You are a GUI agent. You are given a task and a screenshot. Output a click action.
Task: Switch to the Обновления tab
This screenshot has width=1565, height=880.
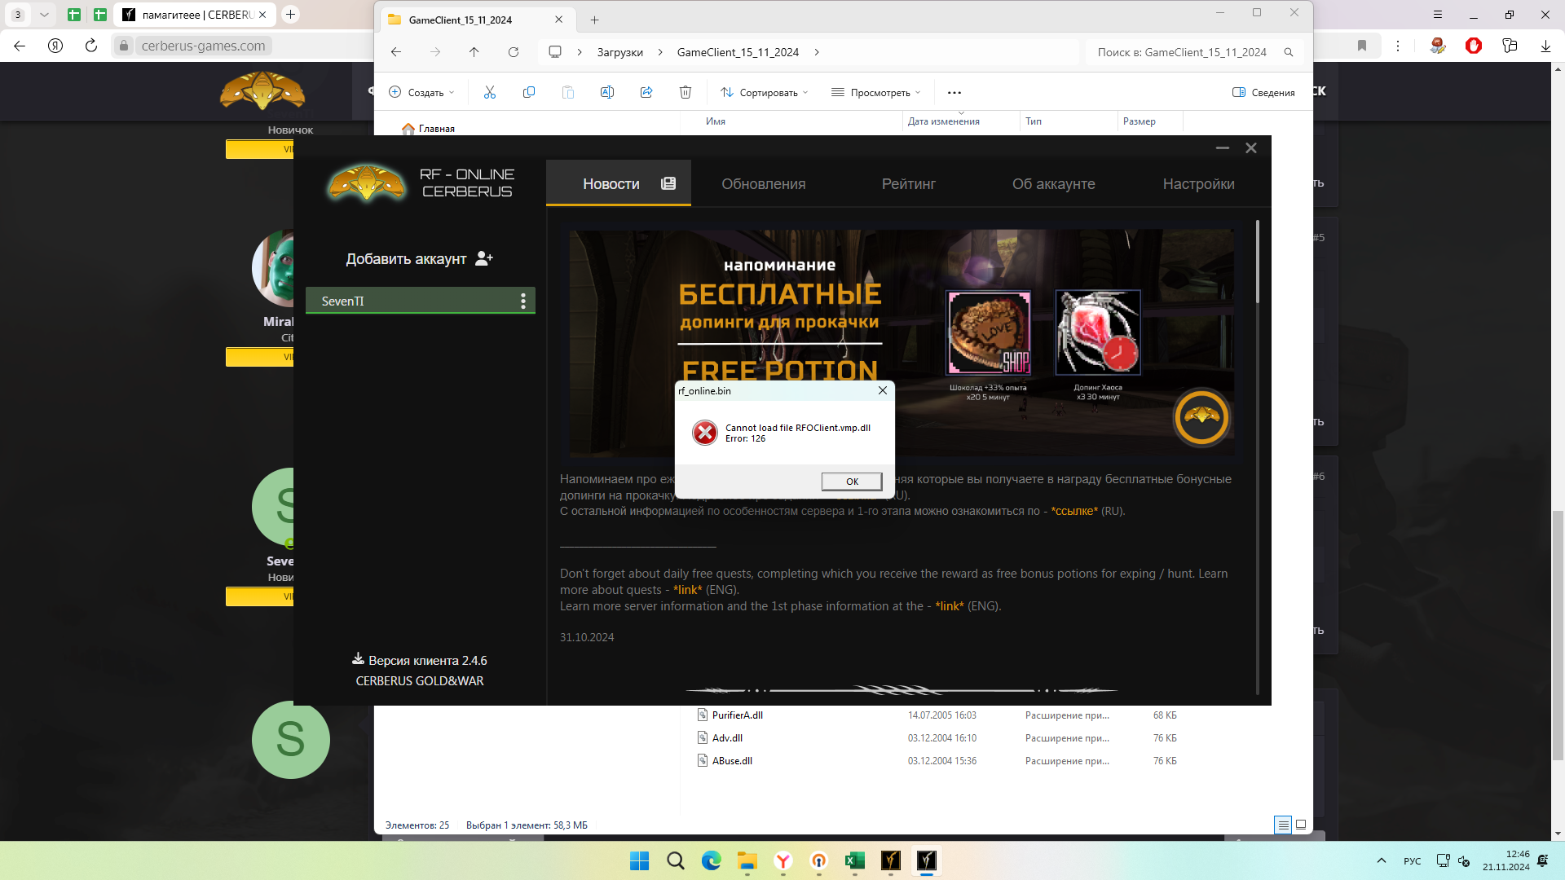(763, 184)
